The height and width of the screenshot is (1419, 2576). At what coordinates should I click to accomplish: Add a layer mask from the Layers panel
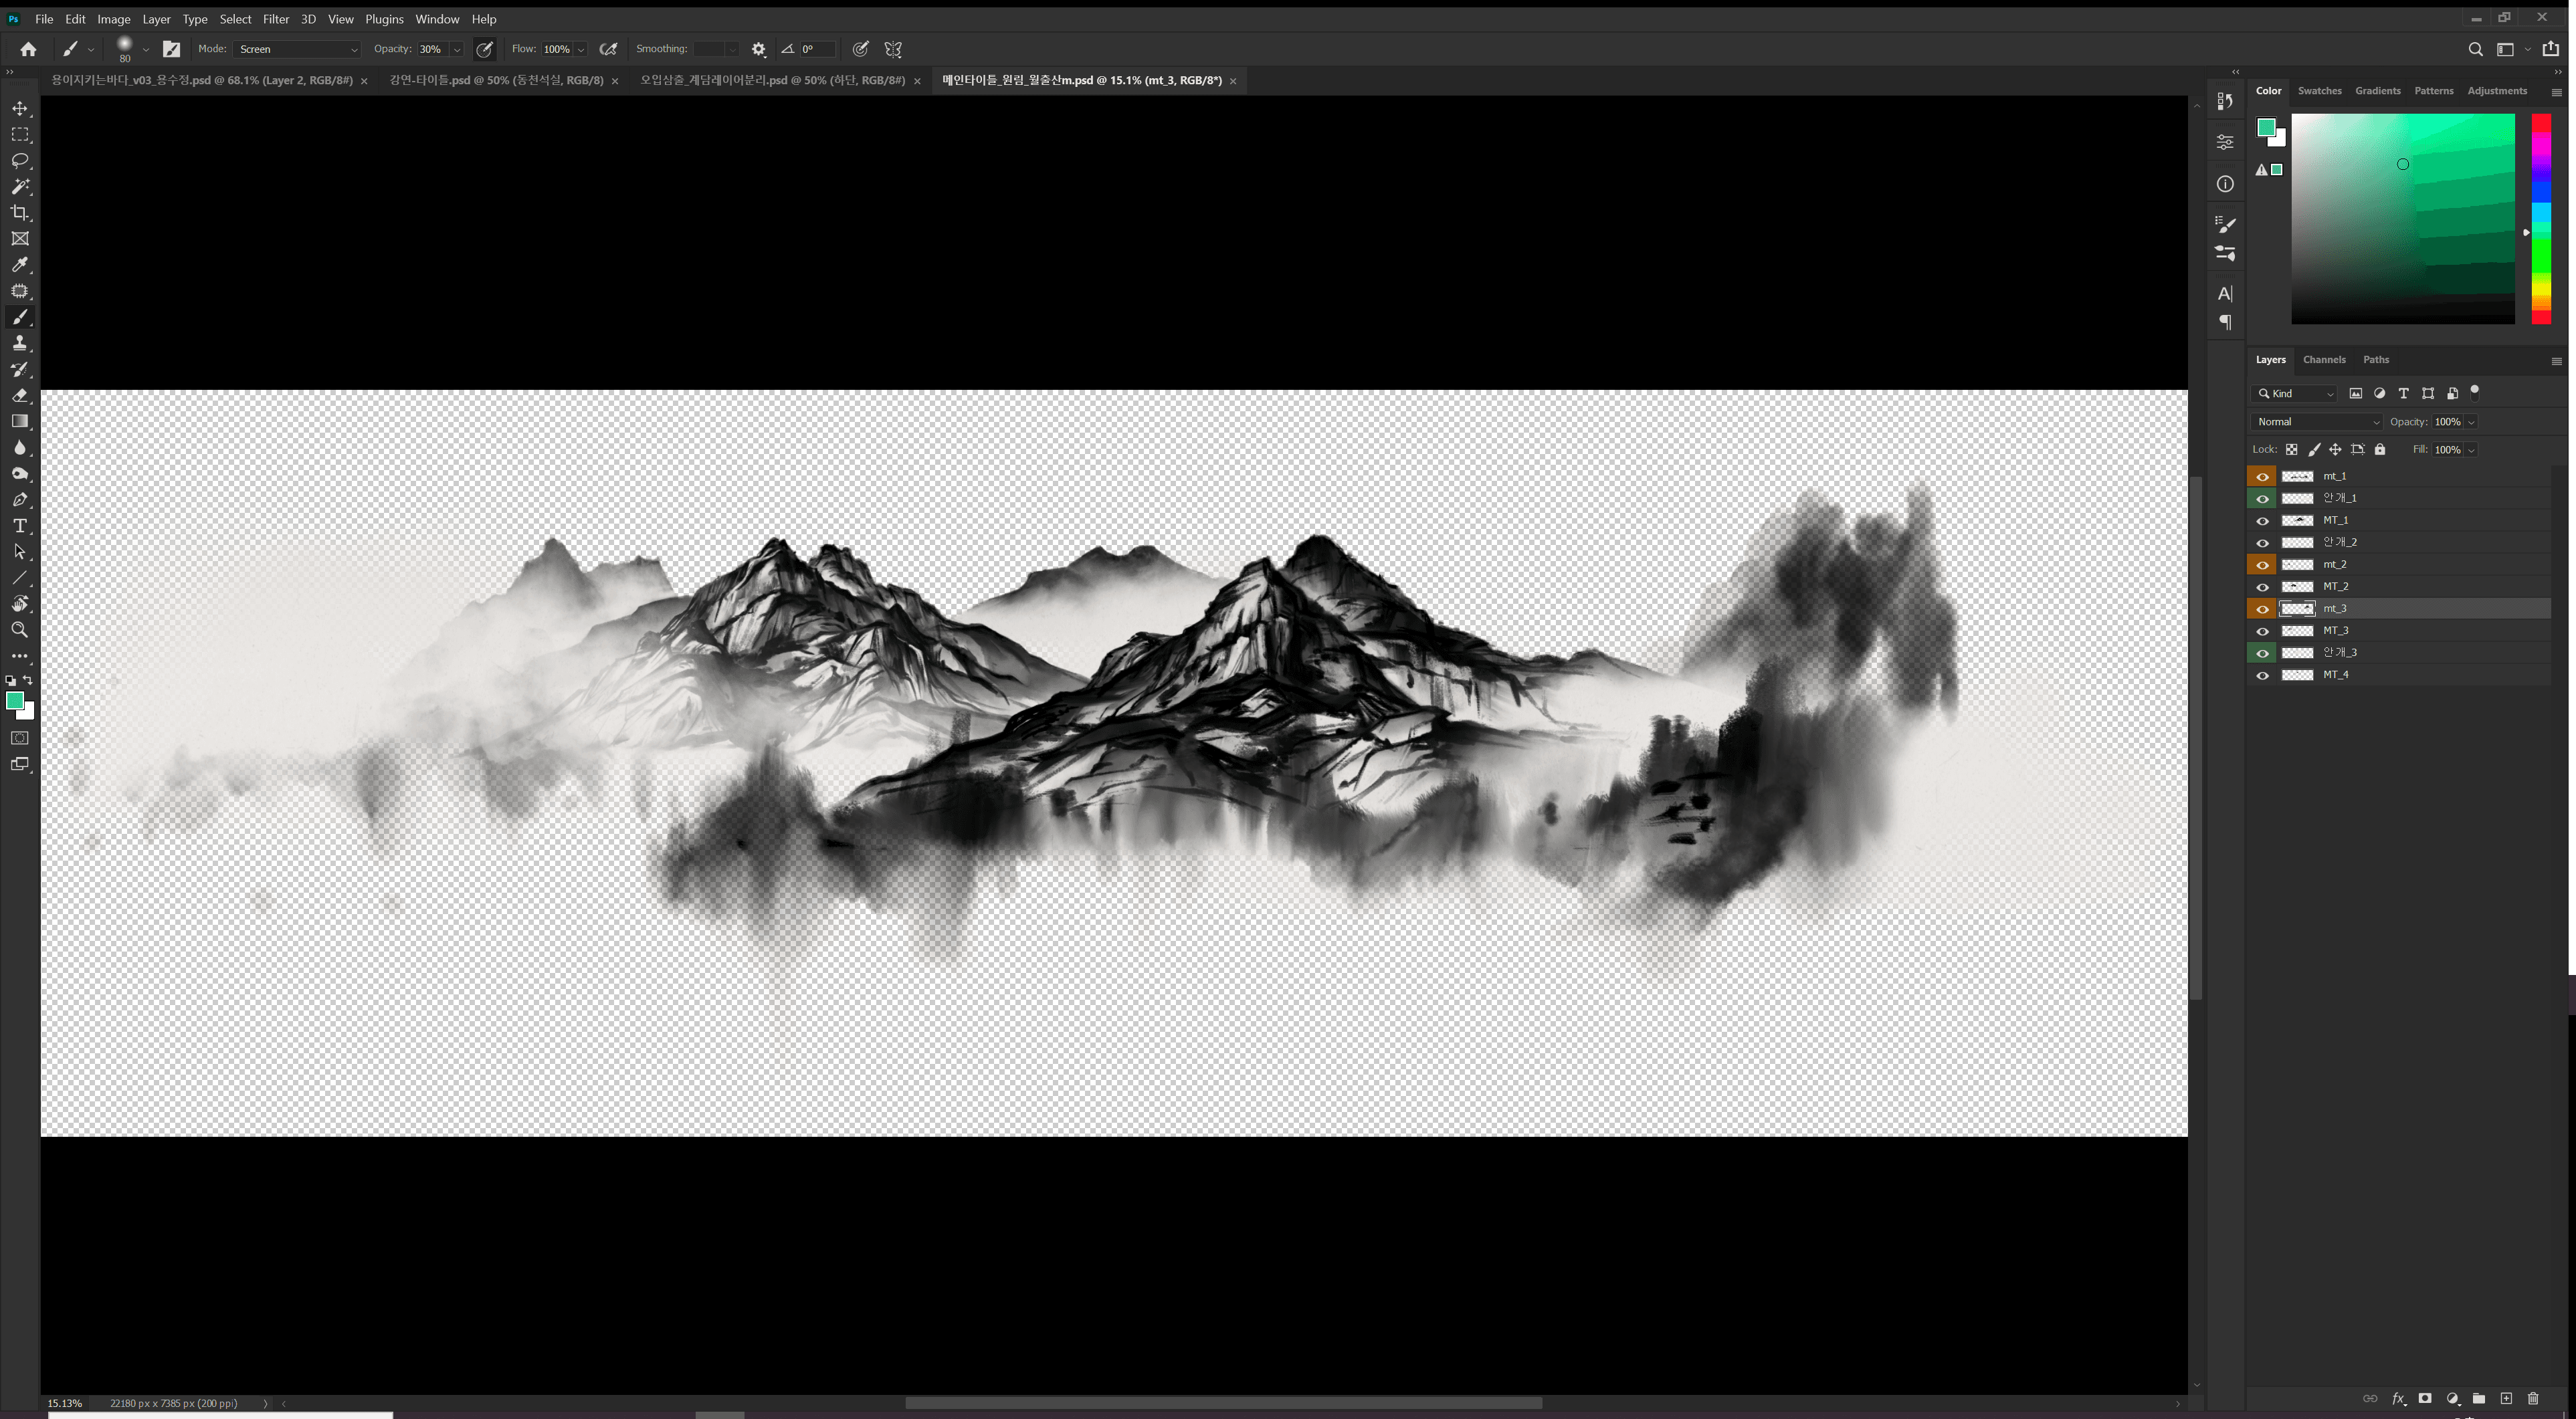pos(2425,1399)
